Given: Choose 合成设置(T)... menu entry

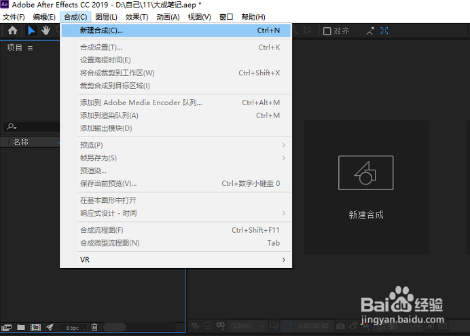Looking at the screenshot, I should [x=176, y=48].
